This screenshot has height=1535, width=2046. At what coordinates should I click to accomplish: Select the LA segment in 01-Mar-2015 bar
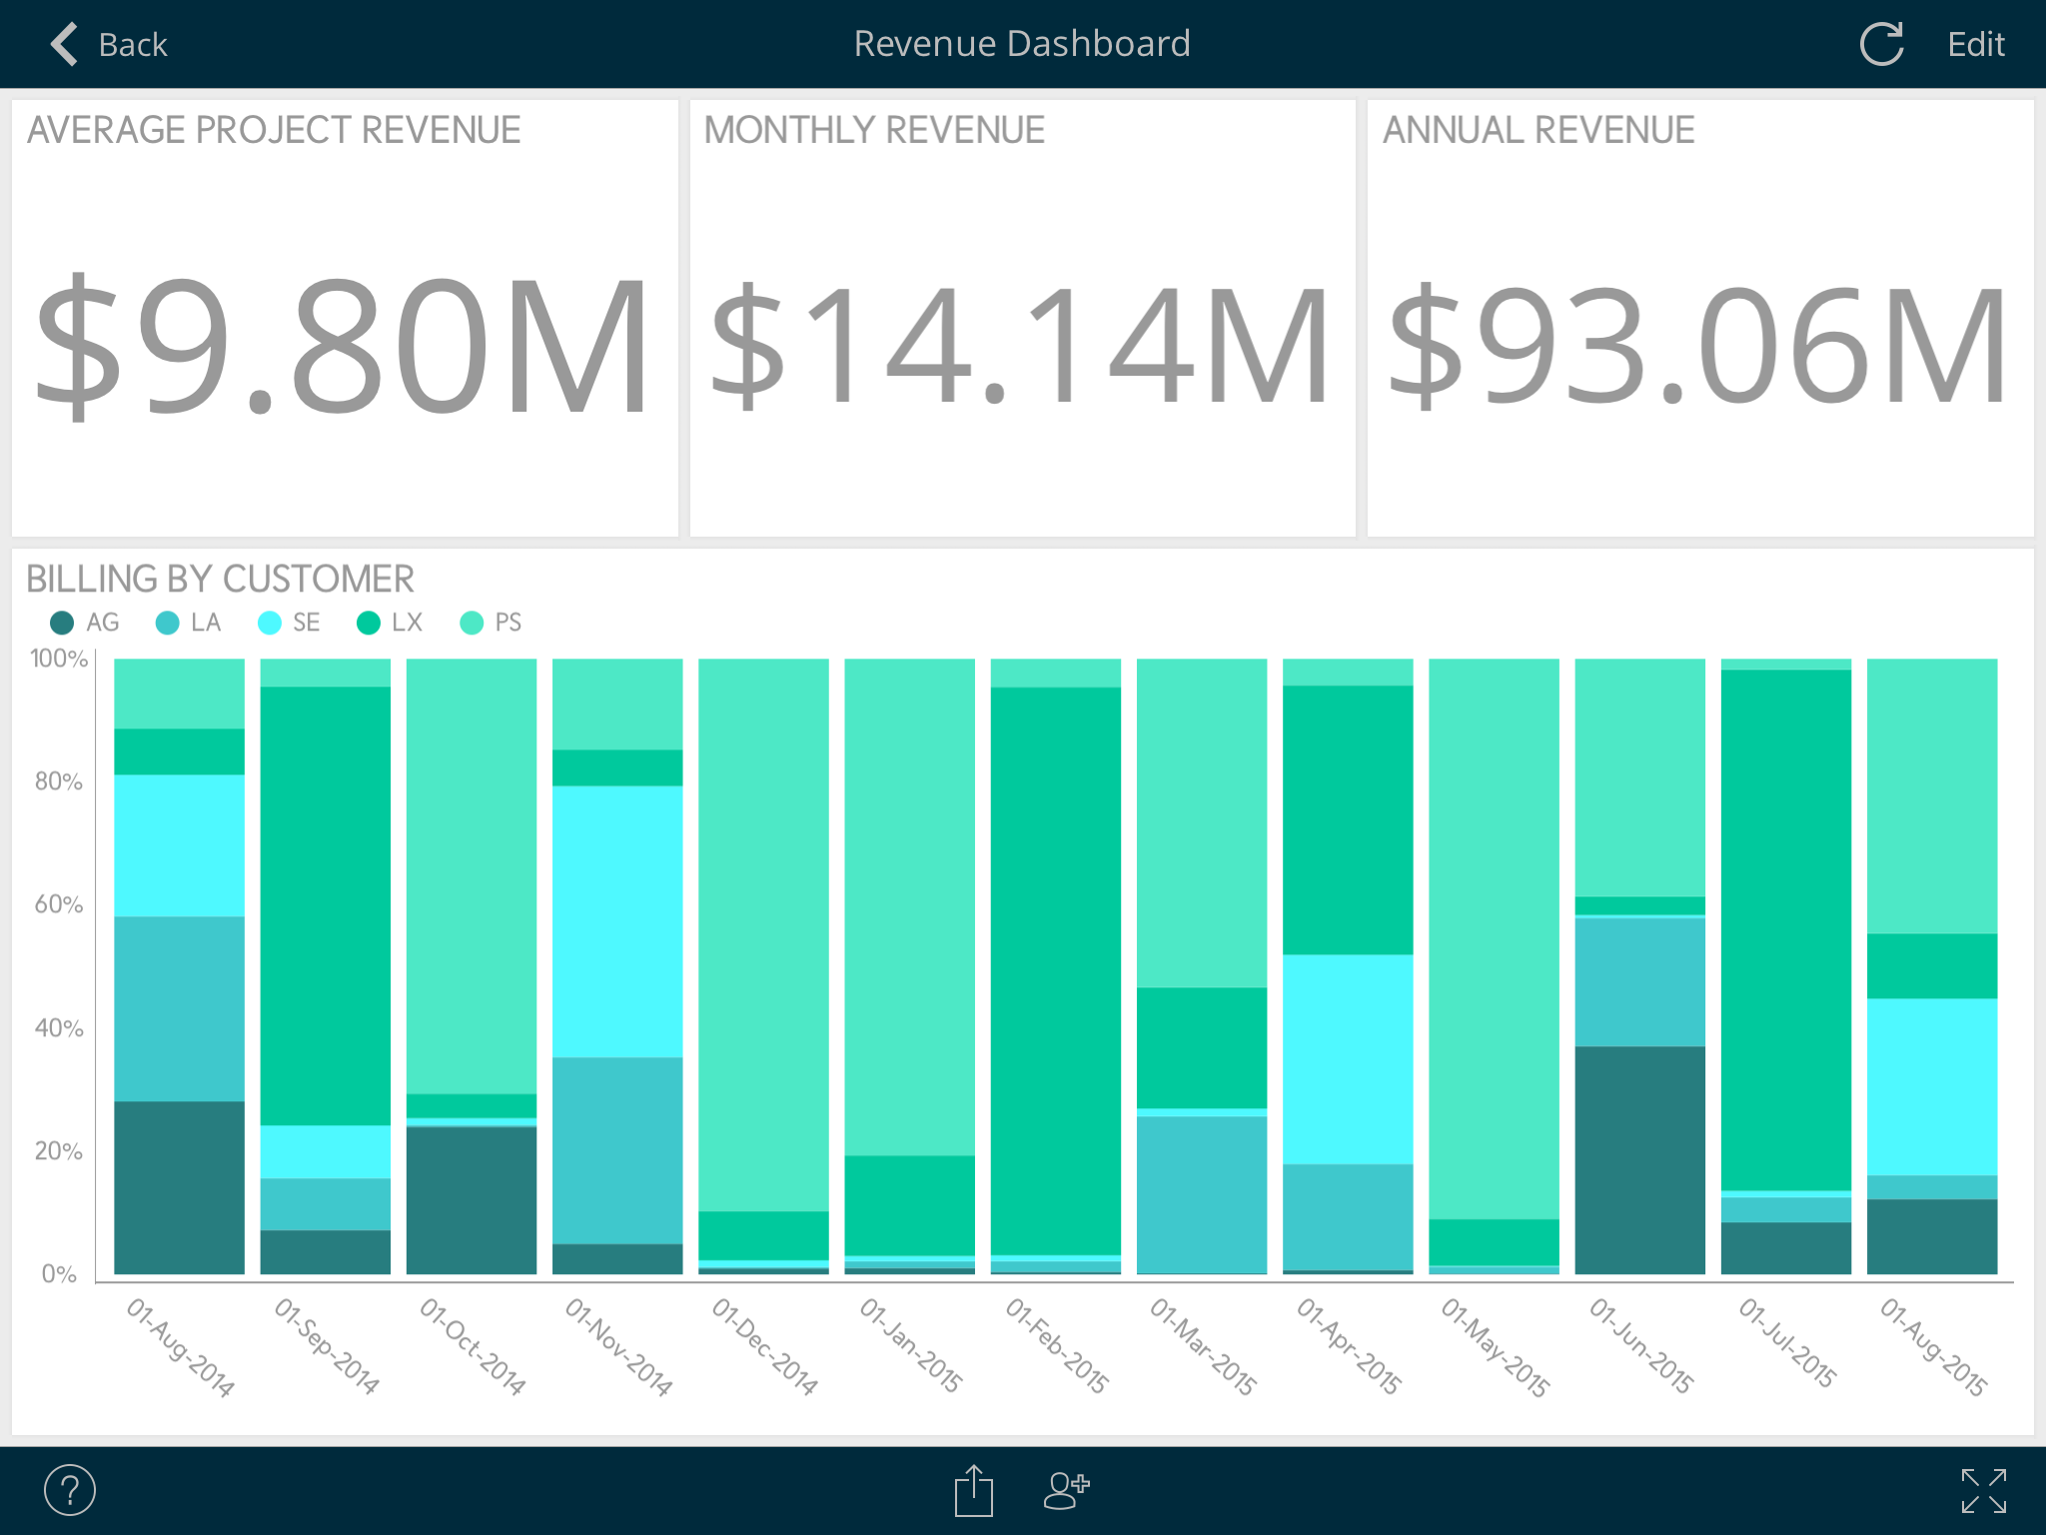[x=1202, y=1195]
